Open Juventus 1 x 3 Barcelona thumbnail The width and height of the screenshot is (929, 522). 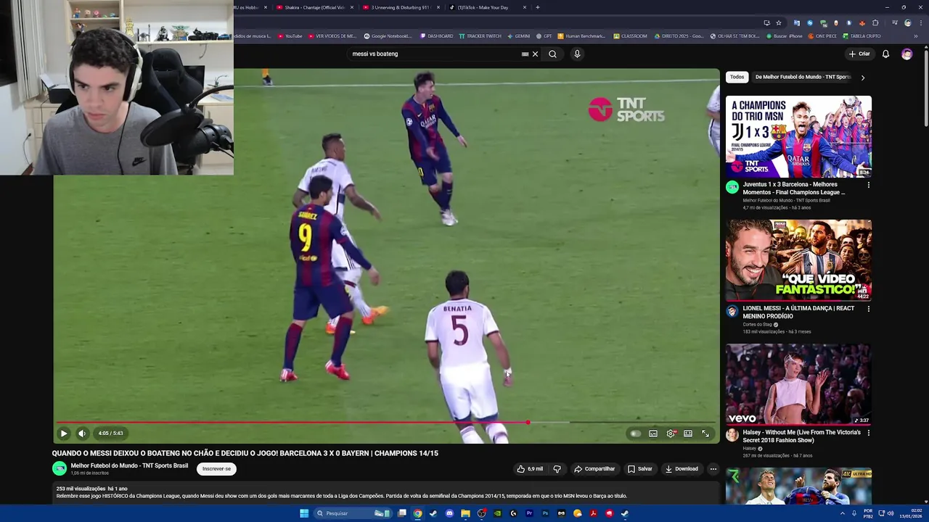(798, 136)
